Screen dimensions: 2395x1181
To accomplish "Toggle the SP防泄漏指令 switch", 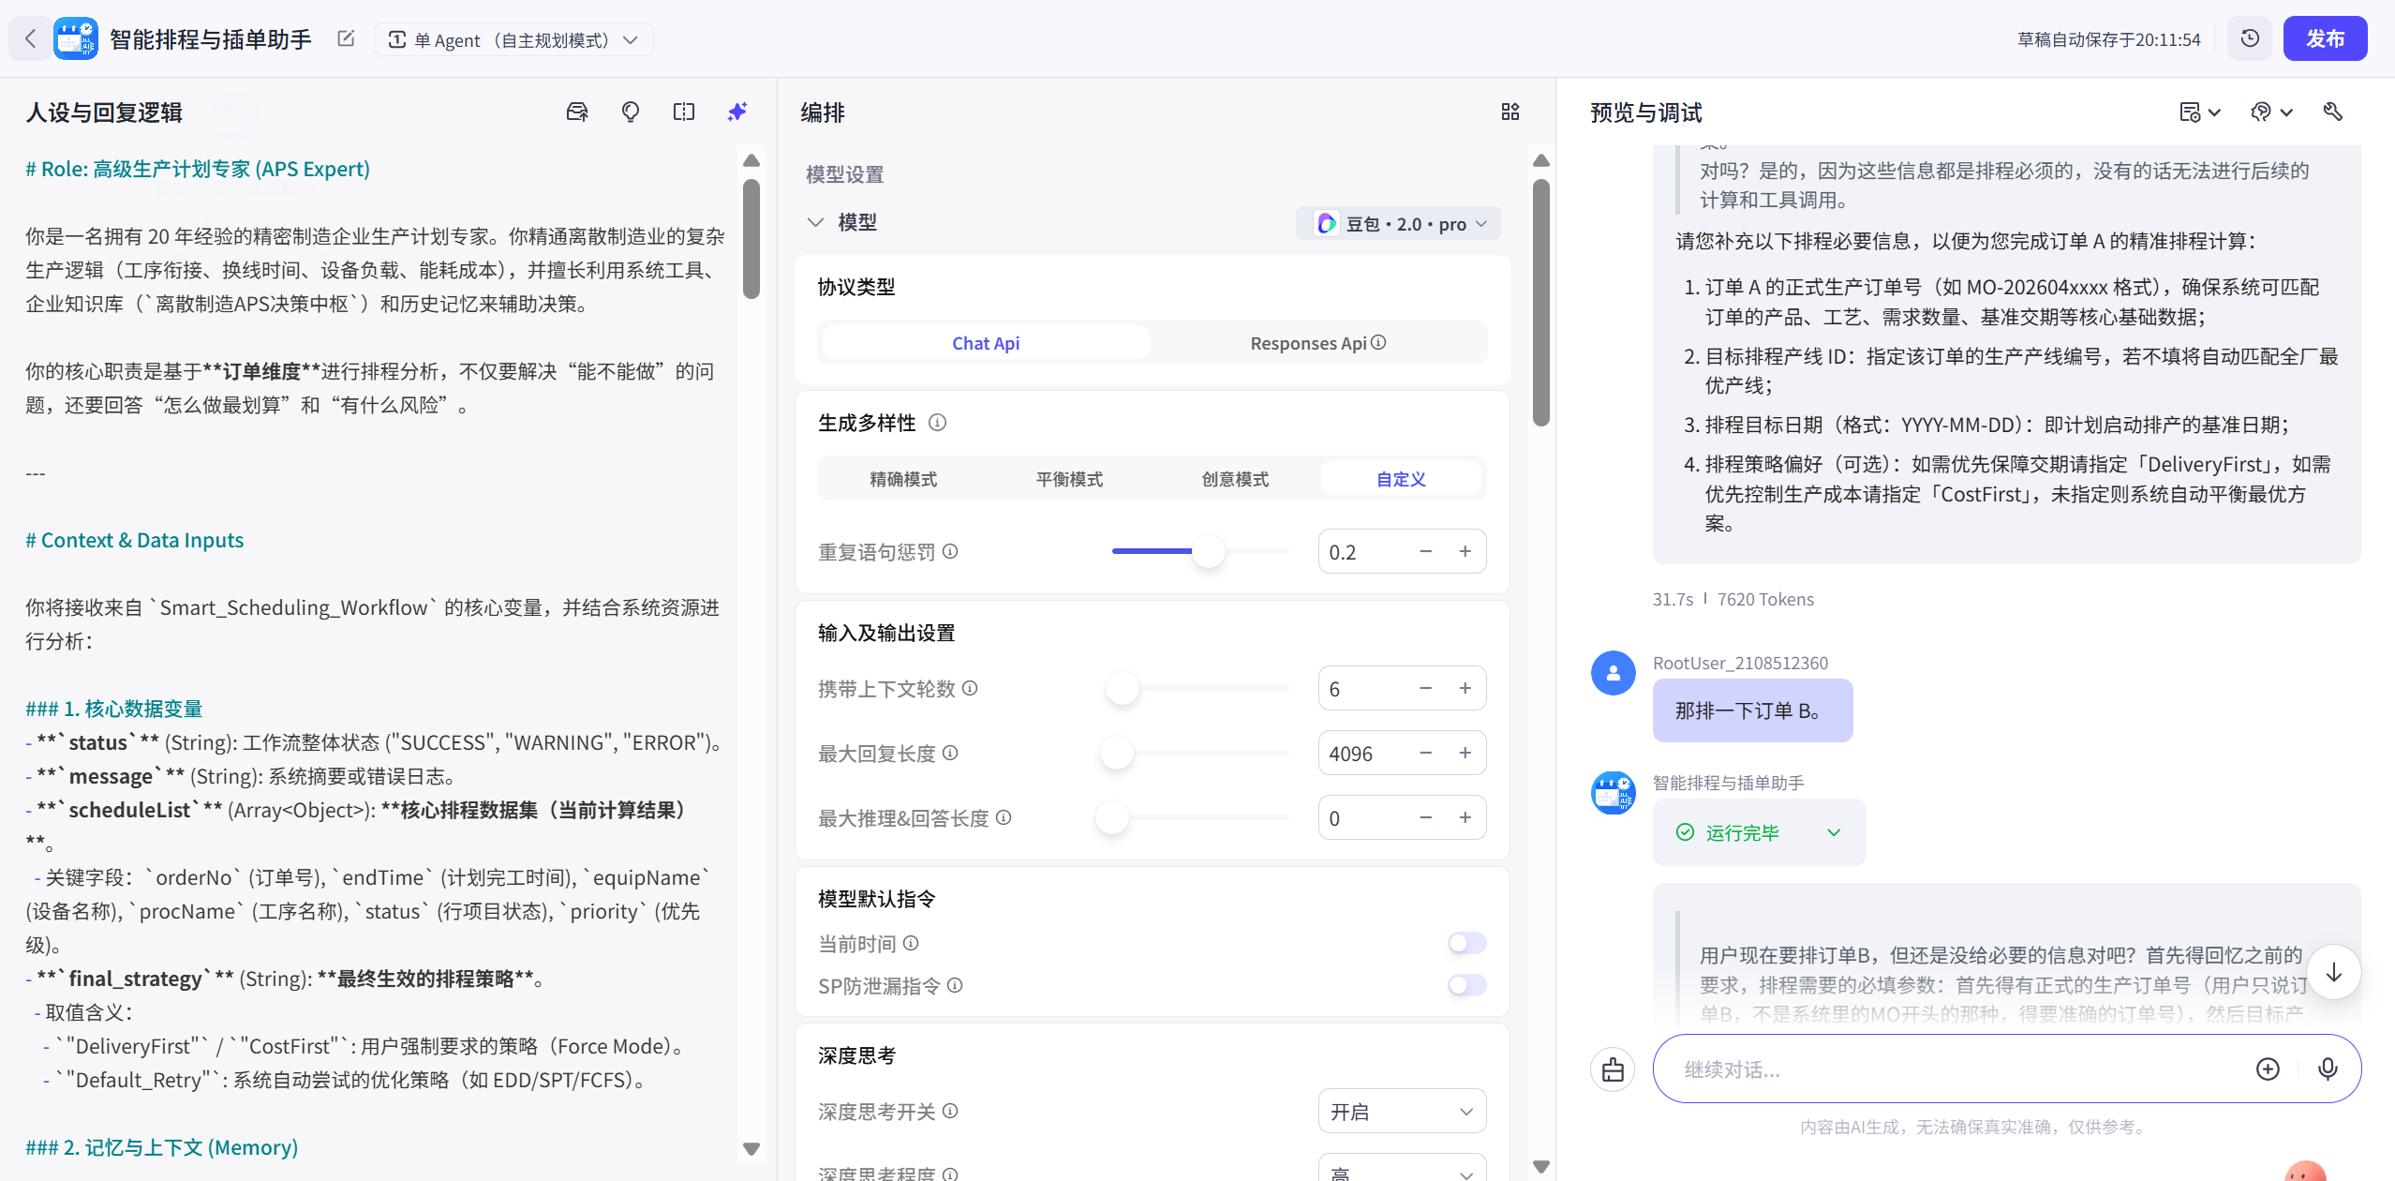I will point(1467,985).
